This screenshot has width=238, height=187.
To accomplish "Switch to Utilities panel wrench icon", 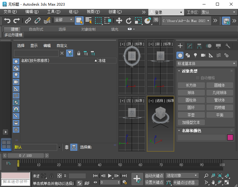I will (228, 46).
